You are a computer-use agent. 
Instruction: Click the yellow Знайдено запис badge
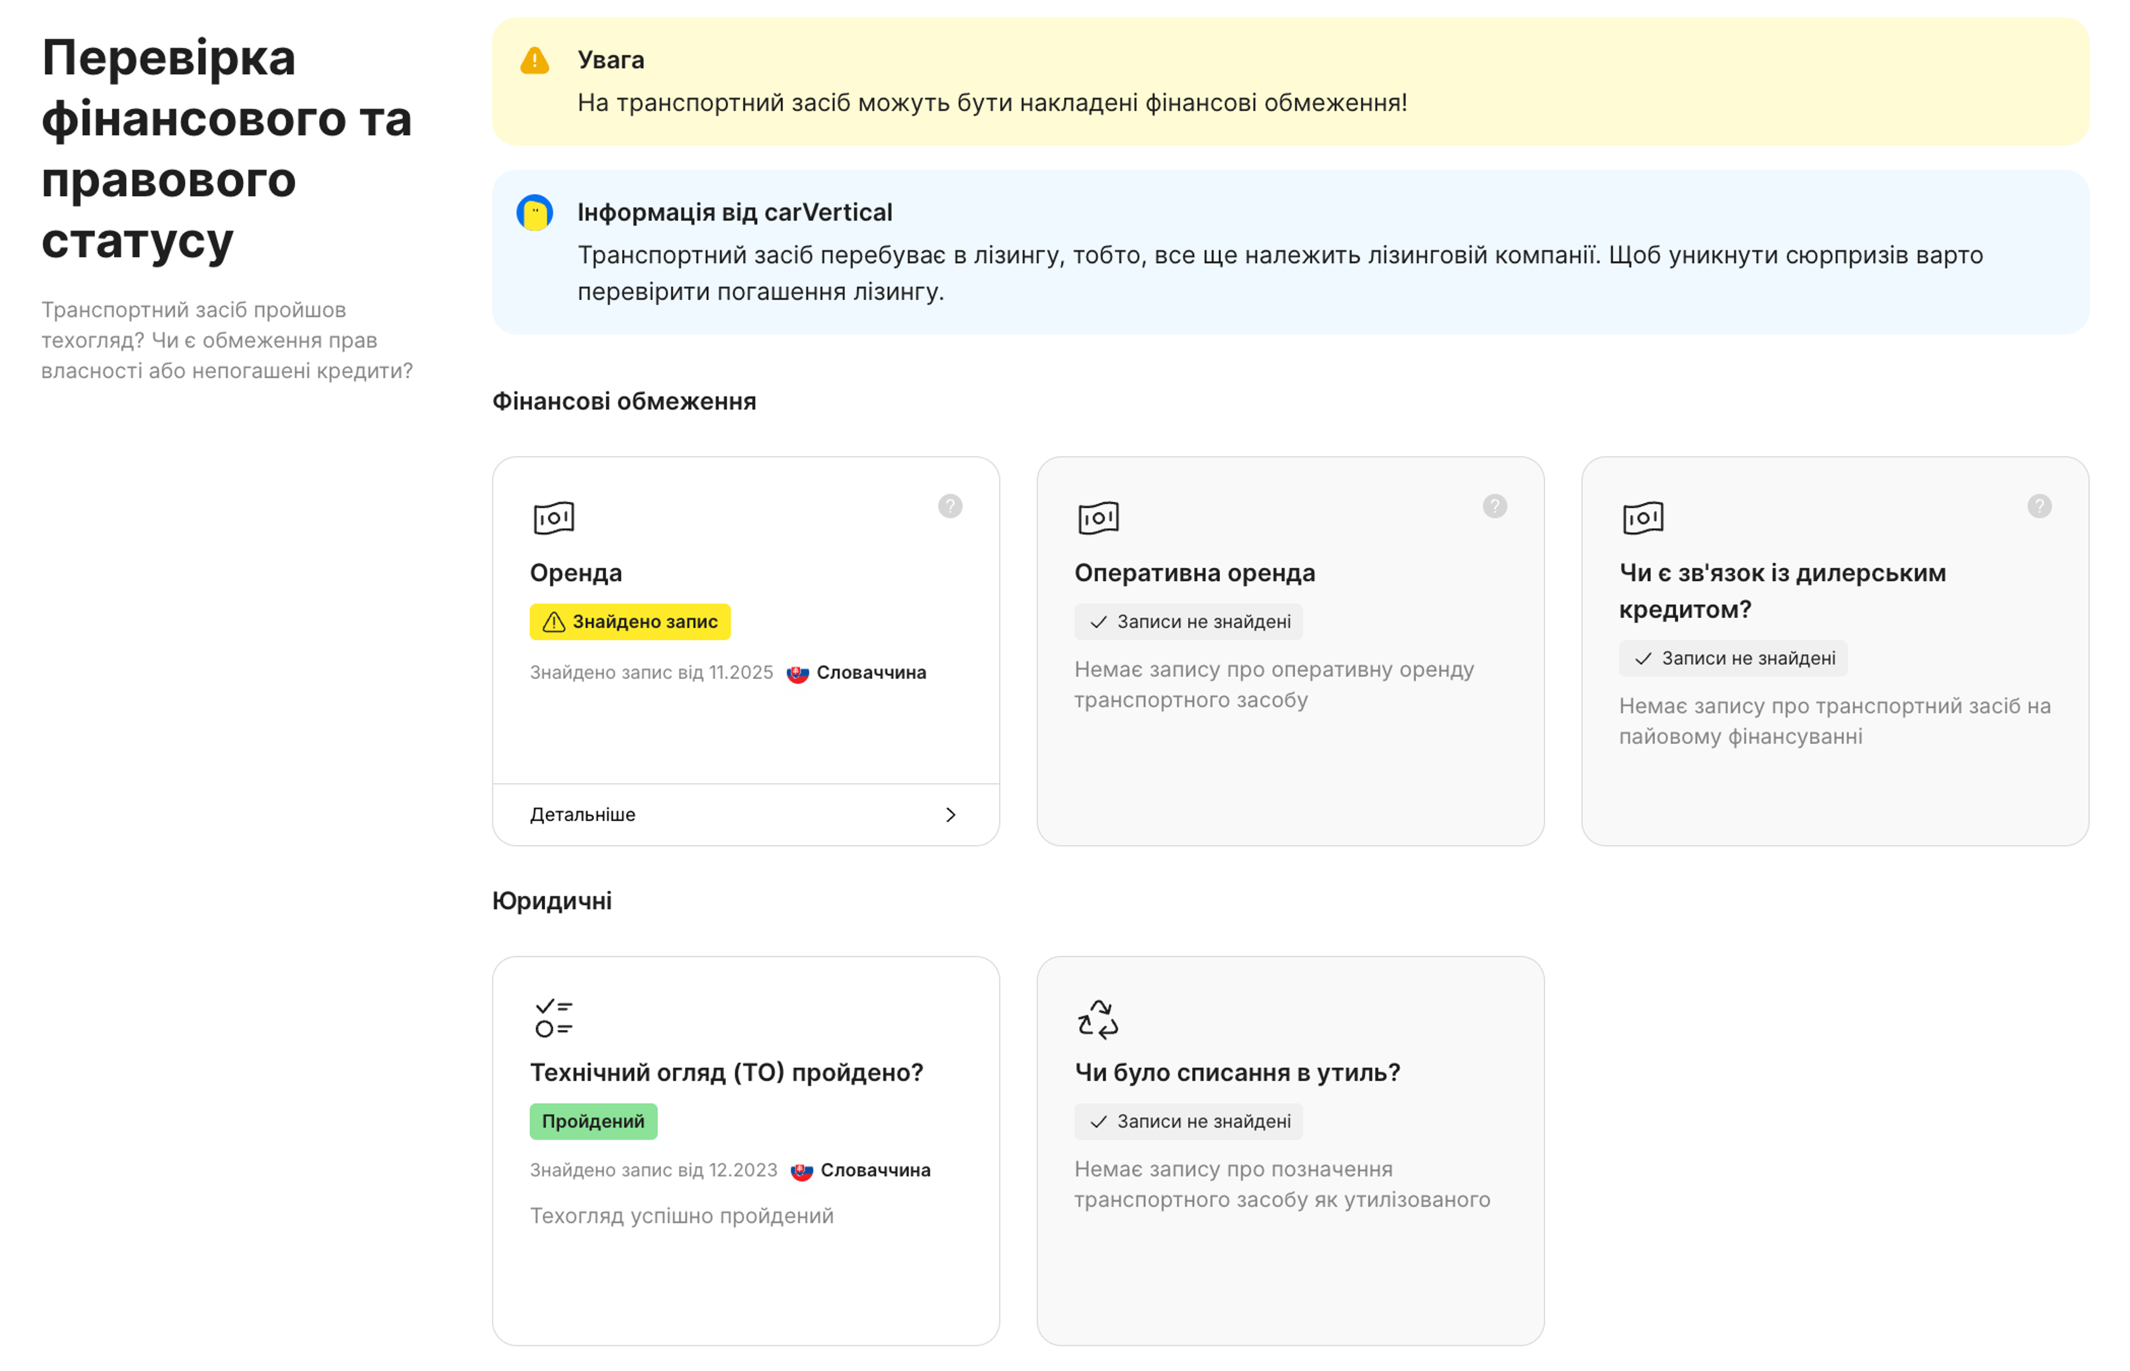click(x=630, y=621)
